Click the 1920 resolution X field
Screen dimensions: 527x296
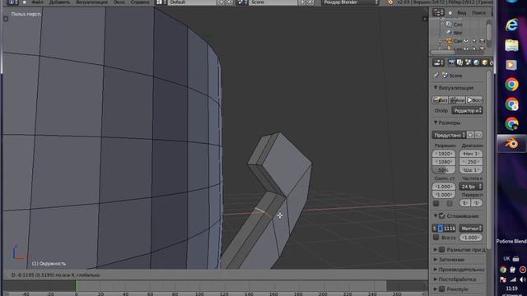tap(444, 154)
